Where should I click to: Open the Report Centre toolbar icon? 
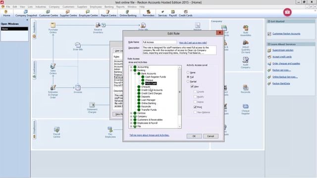(x=108, y=13)
